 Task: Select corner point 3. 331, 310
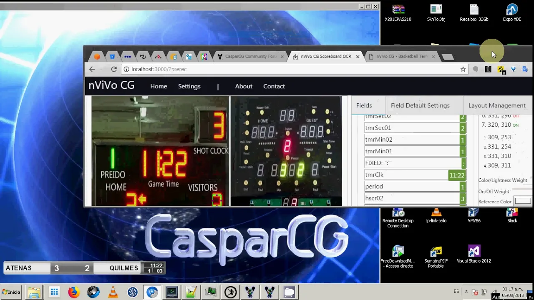tap(497, 156)
